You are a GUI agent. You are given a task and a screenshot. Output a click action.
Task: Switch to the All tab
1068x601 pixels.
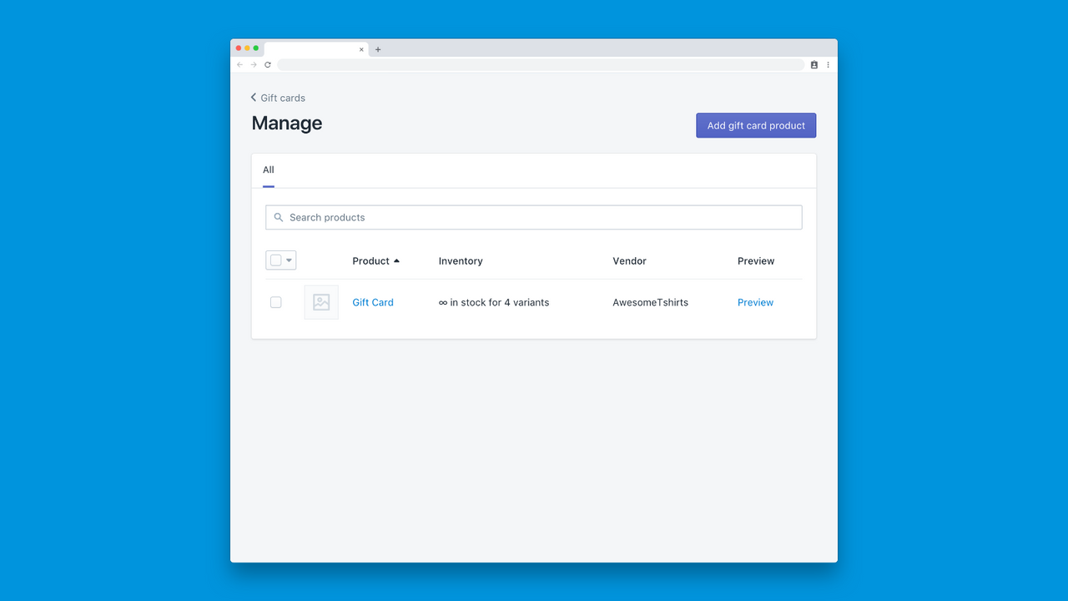268,169
